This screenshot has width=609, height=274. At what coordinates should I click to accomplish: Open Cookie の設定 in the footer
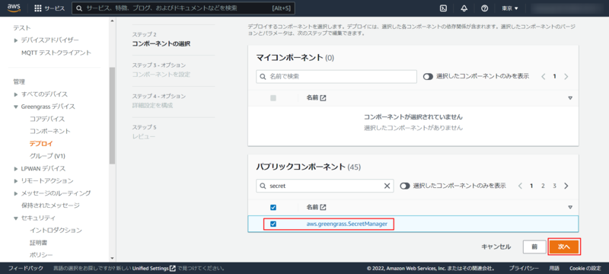(585, 268)
